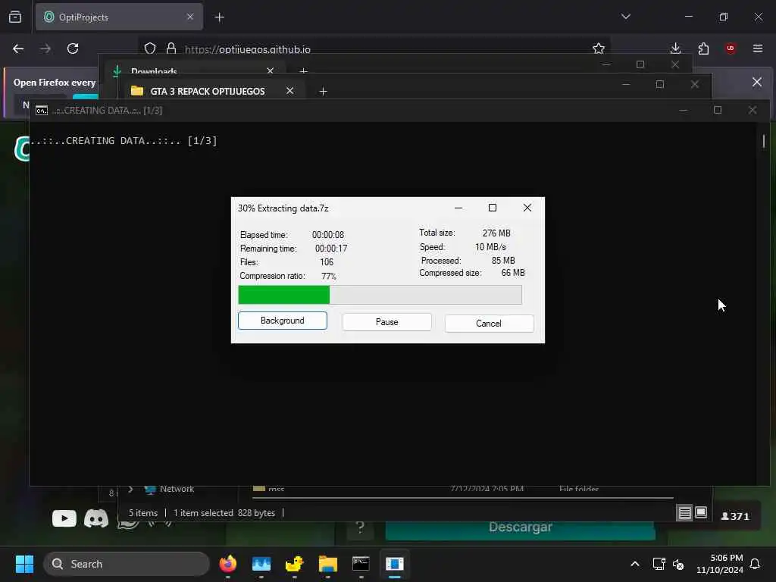Open the blue chart app on taskbar
This screenshot has width=776, height=582.
pyautogui.click(x=261, y=564)
